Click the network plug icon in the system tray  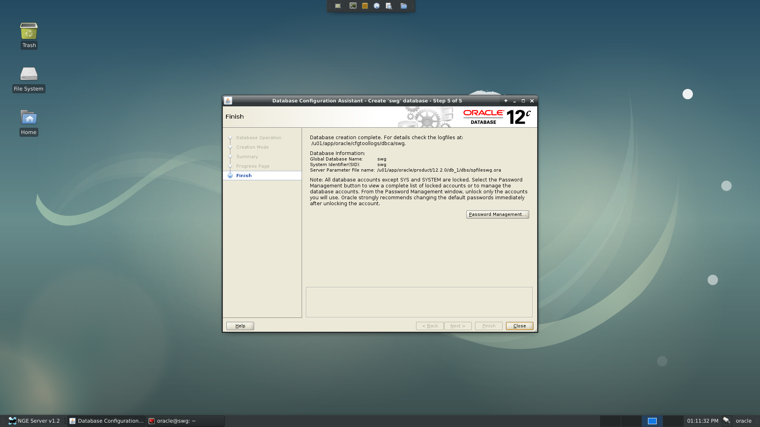coord(726,421)
